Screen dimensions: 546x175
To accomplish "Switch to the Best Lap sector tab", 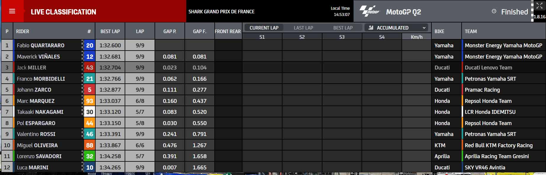I will 343,28.
